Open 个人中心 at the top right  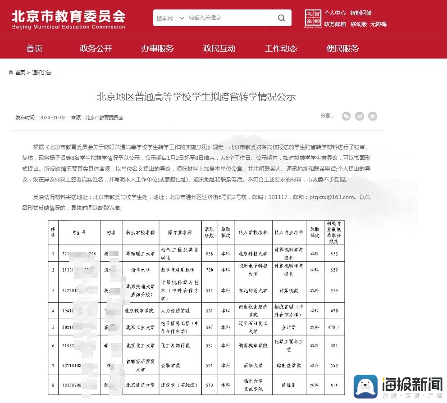(335, 13)
